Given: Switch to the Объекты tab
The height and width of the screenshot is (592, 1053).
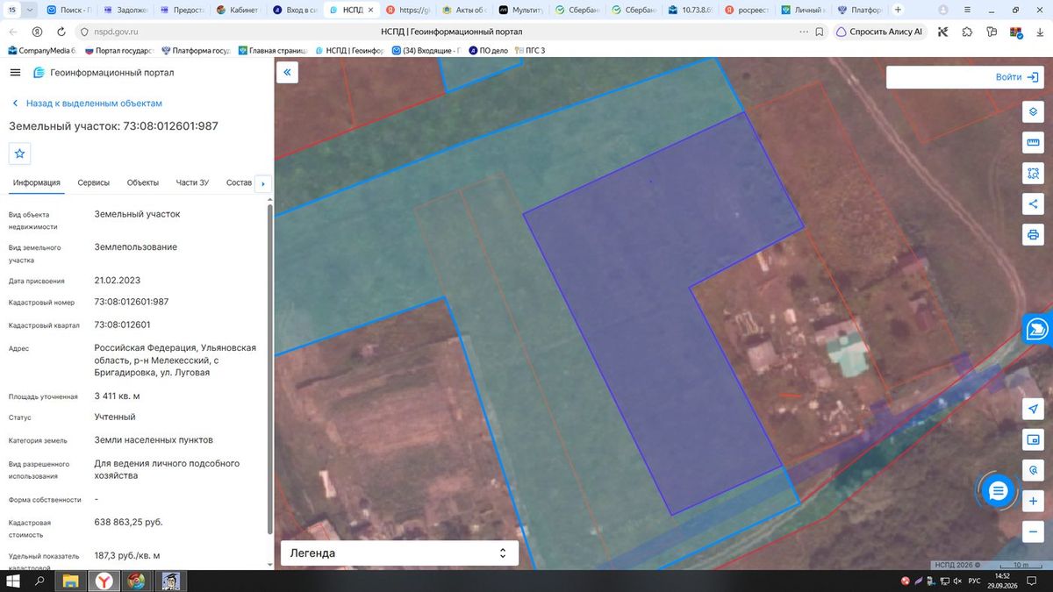Looking at the screenshot, I should click(x=143, y=182).
